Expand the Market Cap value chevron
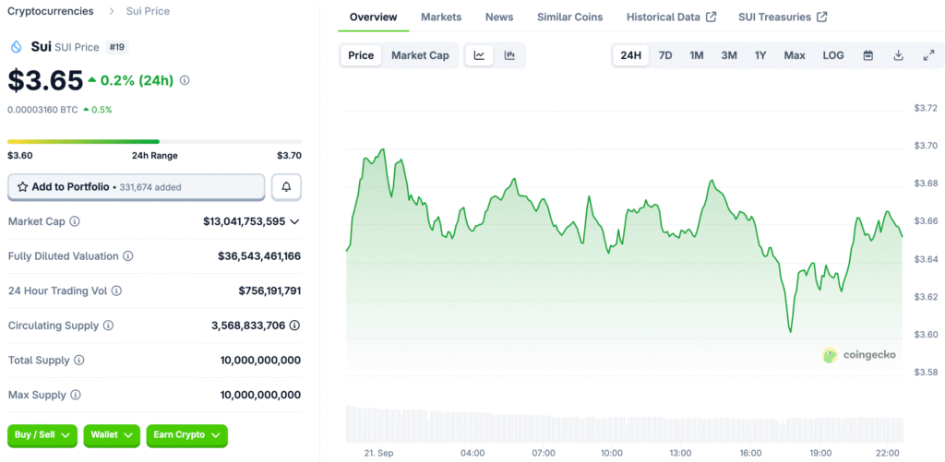 pos(294,221)
